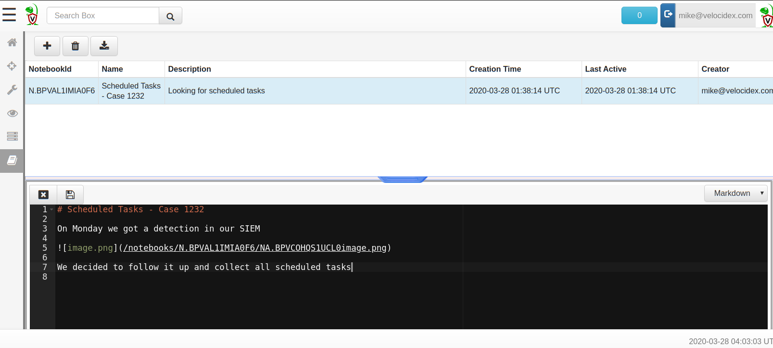Screen dimensions: 773x348
Task: Open the crosshair hunt manager sidebar icon
Action: pyautogui.click(x=12, y=66)
